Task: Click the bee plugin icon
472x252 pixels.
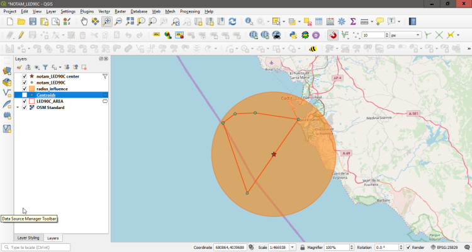Action: click(x=313, y=49)
